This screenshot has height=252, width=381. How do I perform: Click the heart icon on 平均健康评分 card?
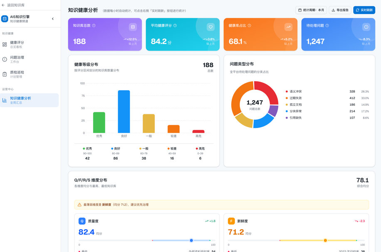click(x=210, y=27)
